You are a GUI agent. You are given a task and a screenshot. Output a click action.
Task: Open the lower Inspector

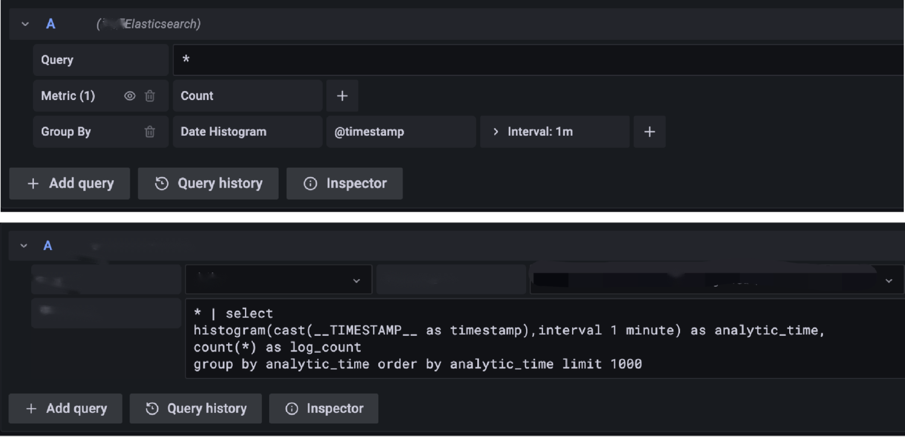(x=324, y=409)
